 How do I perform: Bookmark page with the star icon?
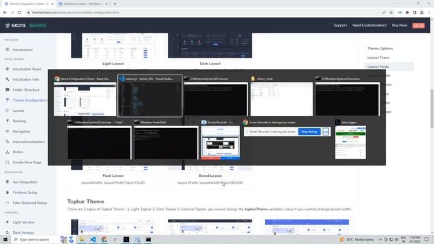click(391, 12)
